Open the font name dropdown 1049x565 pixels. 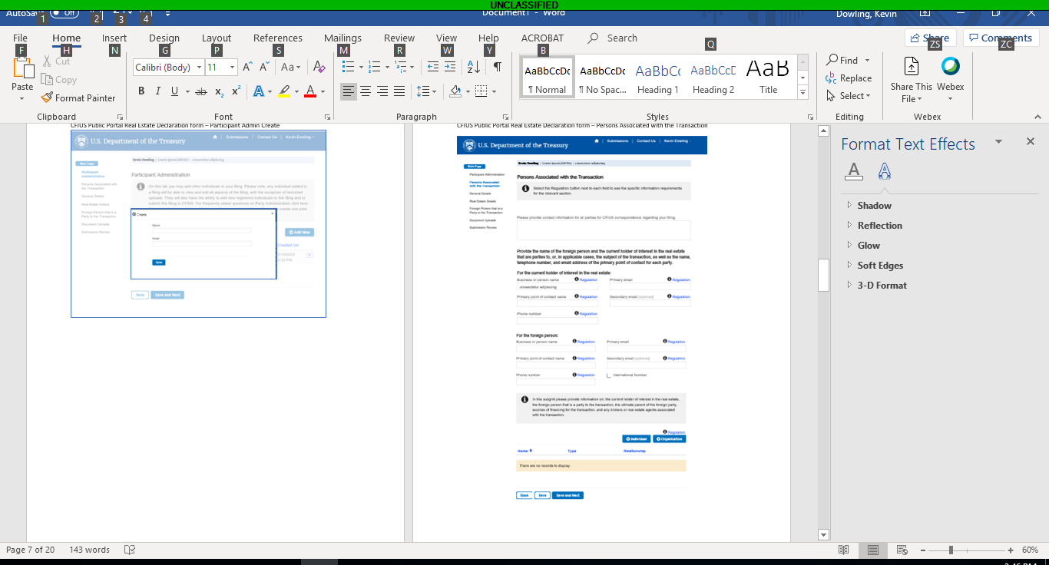pyautogui.click(x=200, y=68)
